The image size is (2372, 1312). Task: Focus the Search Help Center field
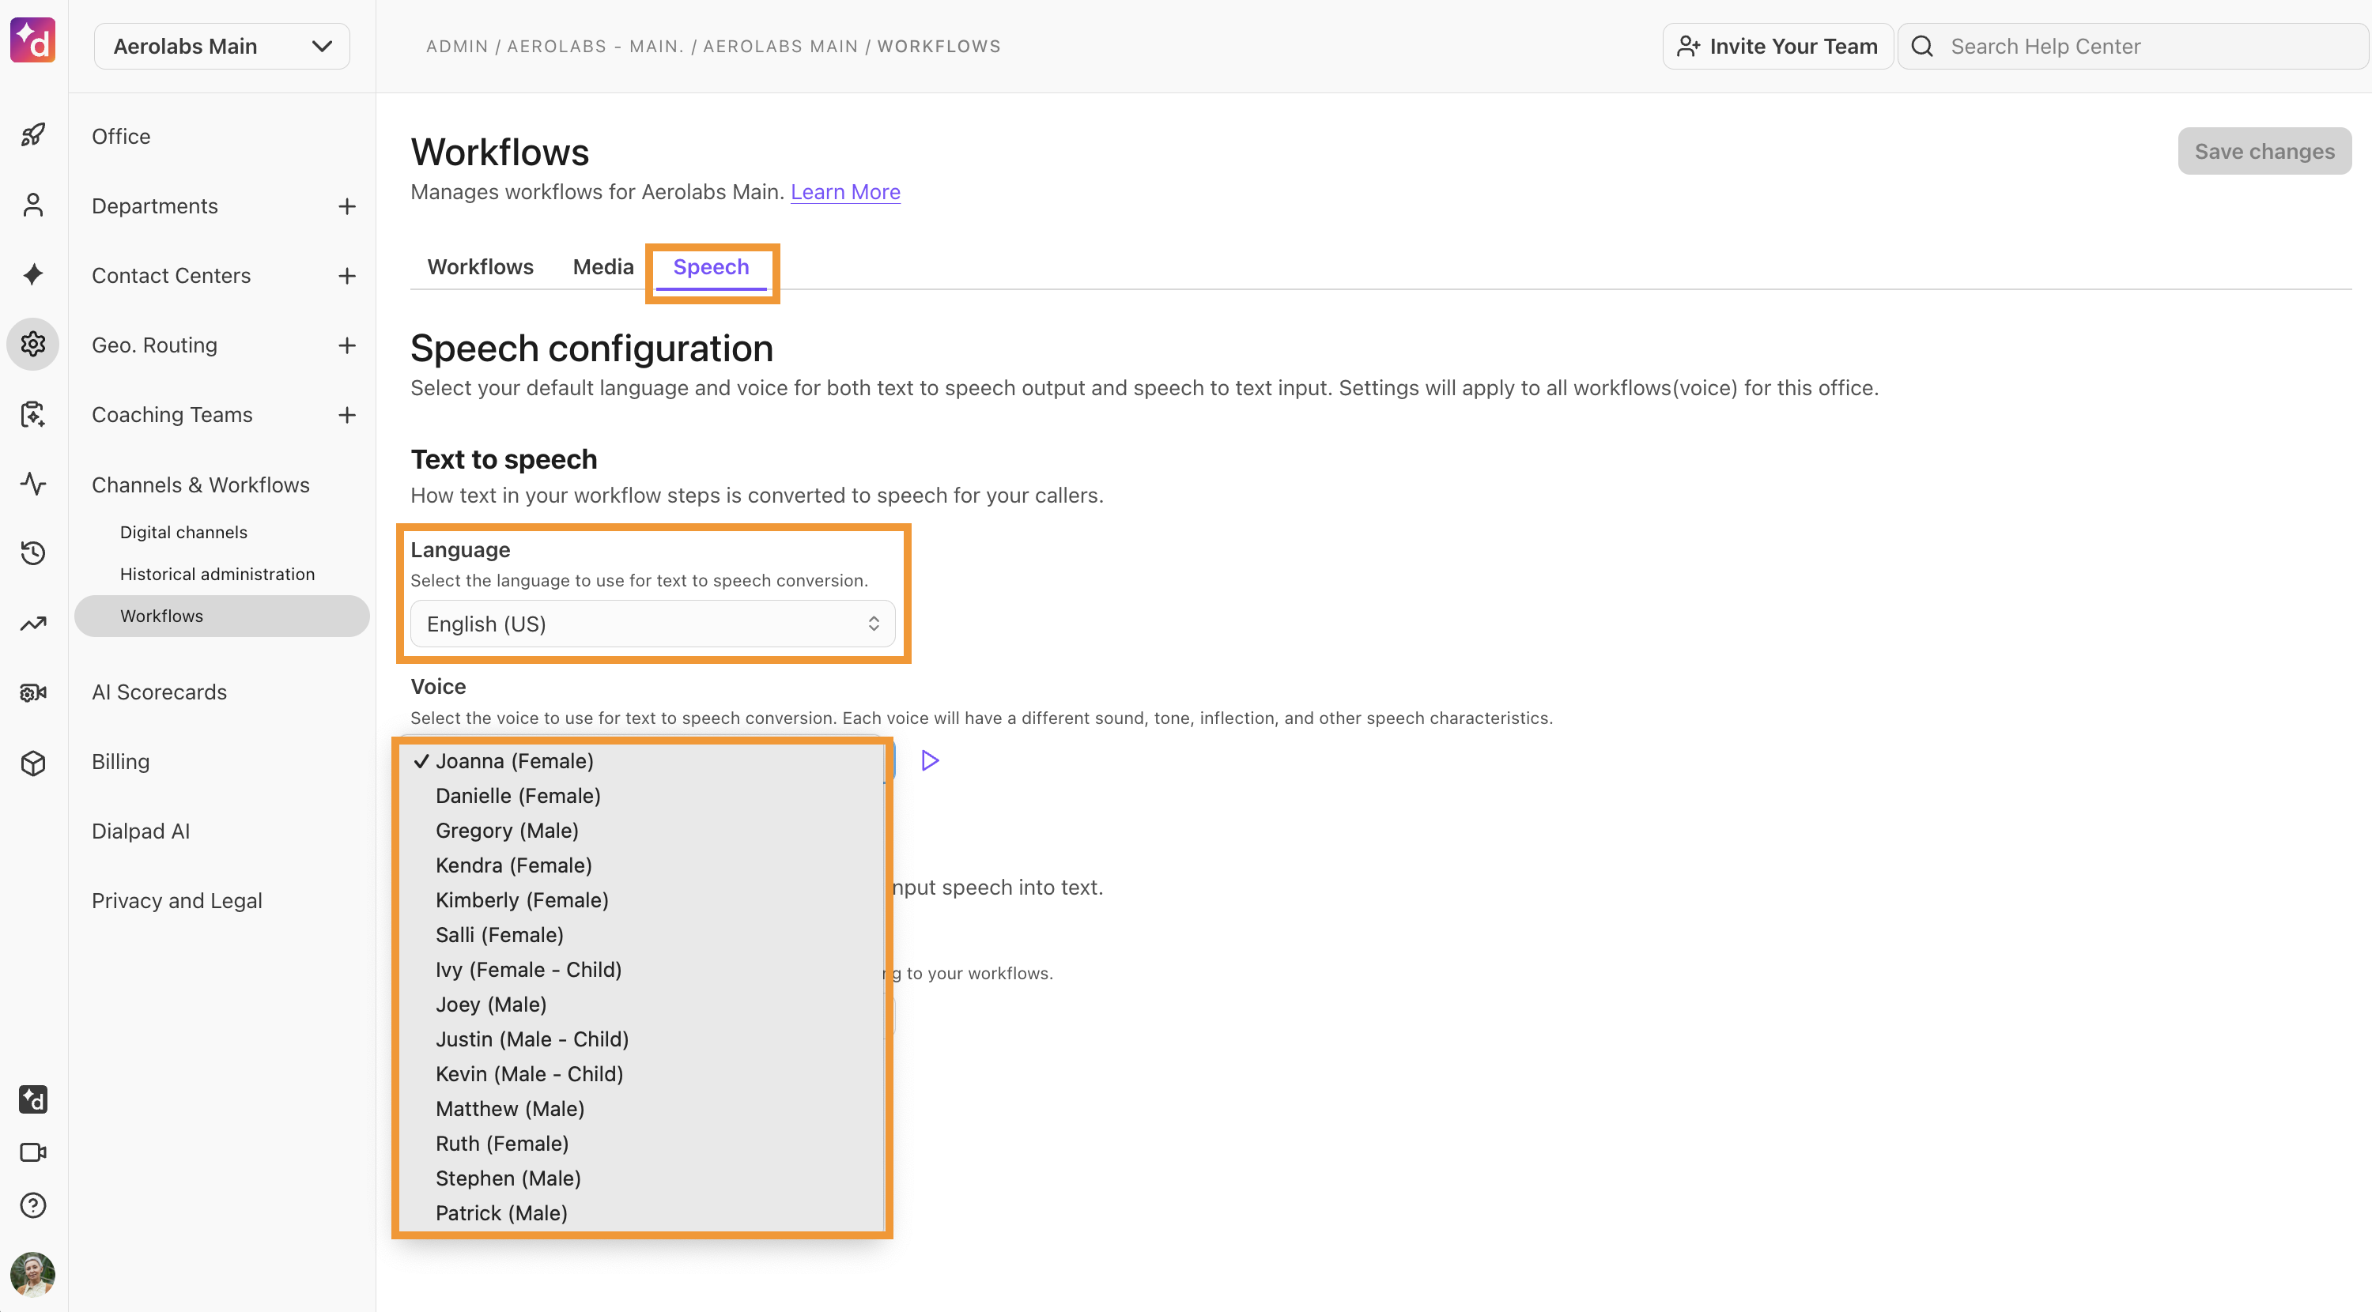[2135, 46]
